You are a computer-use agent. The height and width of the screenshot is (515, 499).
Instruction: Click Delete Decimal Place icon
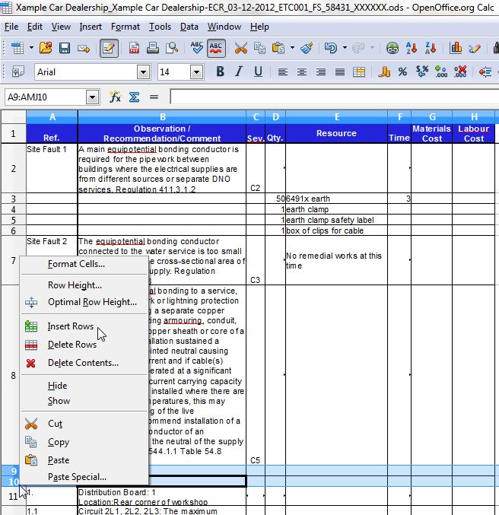click(460, 72)
